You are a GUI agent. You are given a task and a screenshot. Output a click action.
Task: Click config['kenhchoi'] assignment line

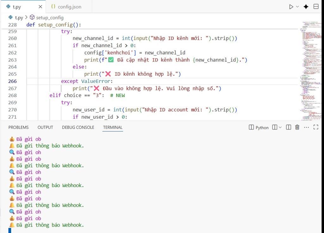tap(135, 53)
